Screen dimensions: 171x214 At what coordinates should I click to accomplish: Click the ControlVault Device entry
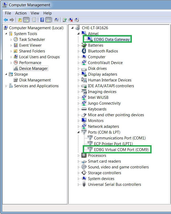click(105, 63)
